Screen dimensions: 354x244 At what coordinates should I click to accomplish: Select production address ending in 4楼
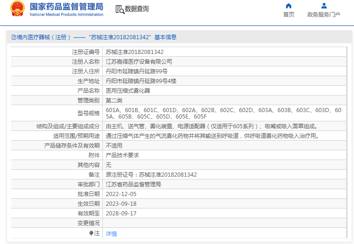click(141, 81)
